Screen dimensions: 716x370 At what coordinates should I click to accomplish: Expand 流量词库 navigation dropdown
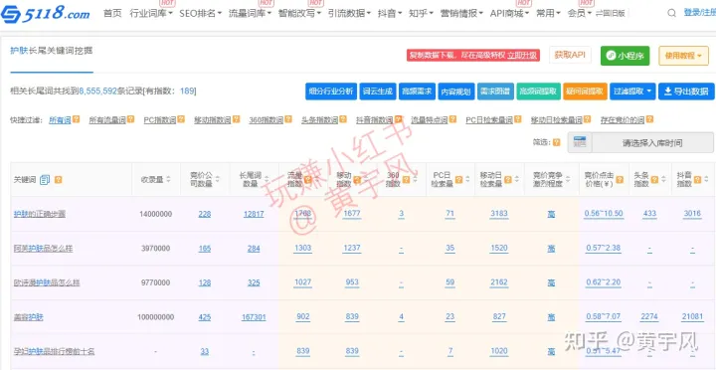(250, 13)
